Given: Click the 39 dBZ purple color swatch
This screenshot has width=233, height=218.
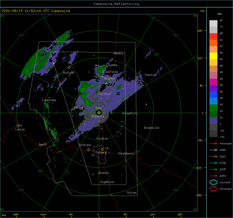Looking at the screenshot, I should click(213, 88).
